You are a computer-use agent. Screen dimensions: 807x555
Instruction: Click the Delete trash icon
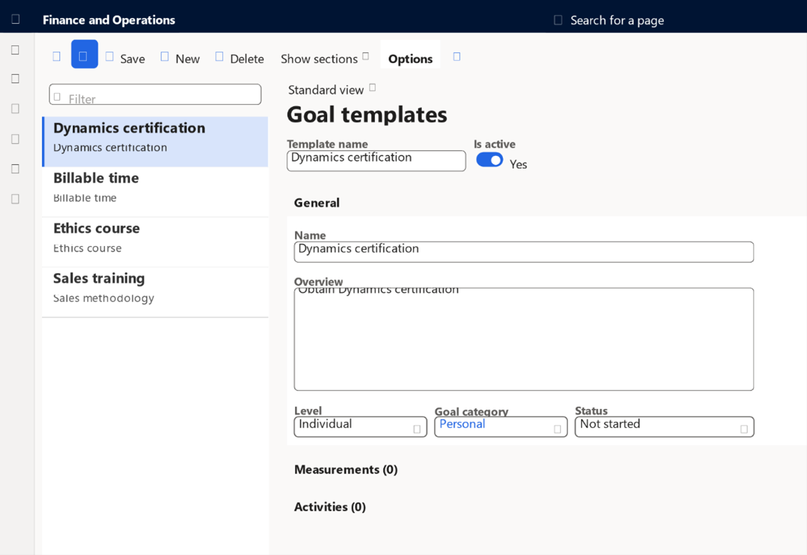[x=219, y=56]
